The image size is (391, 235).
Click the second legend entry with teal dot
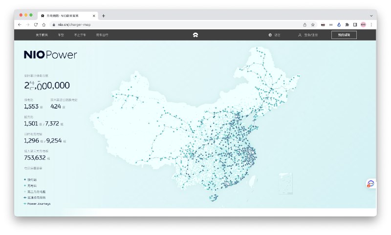pyautogui.click(x=30, y=186)
